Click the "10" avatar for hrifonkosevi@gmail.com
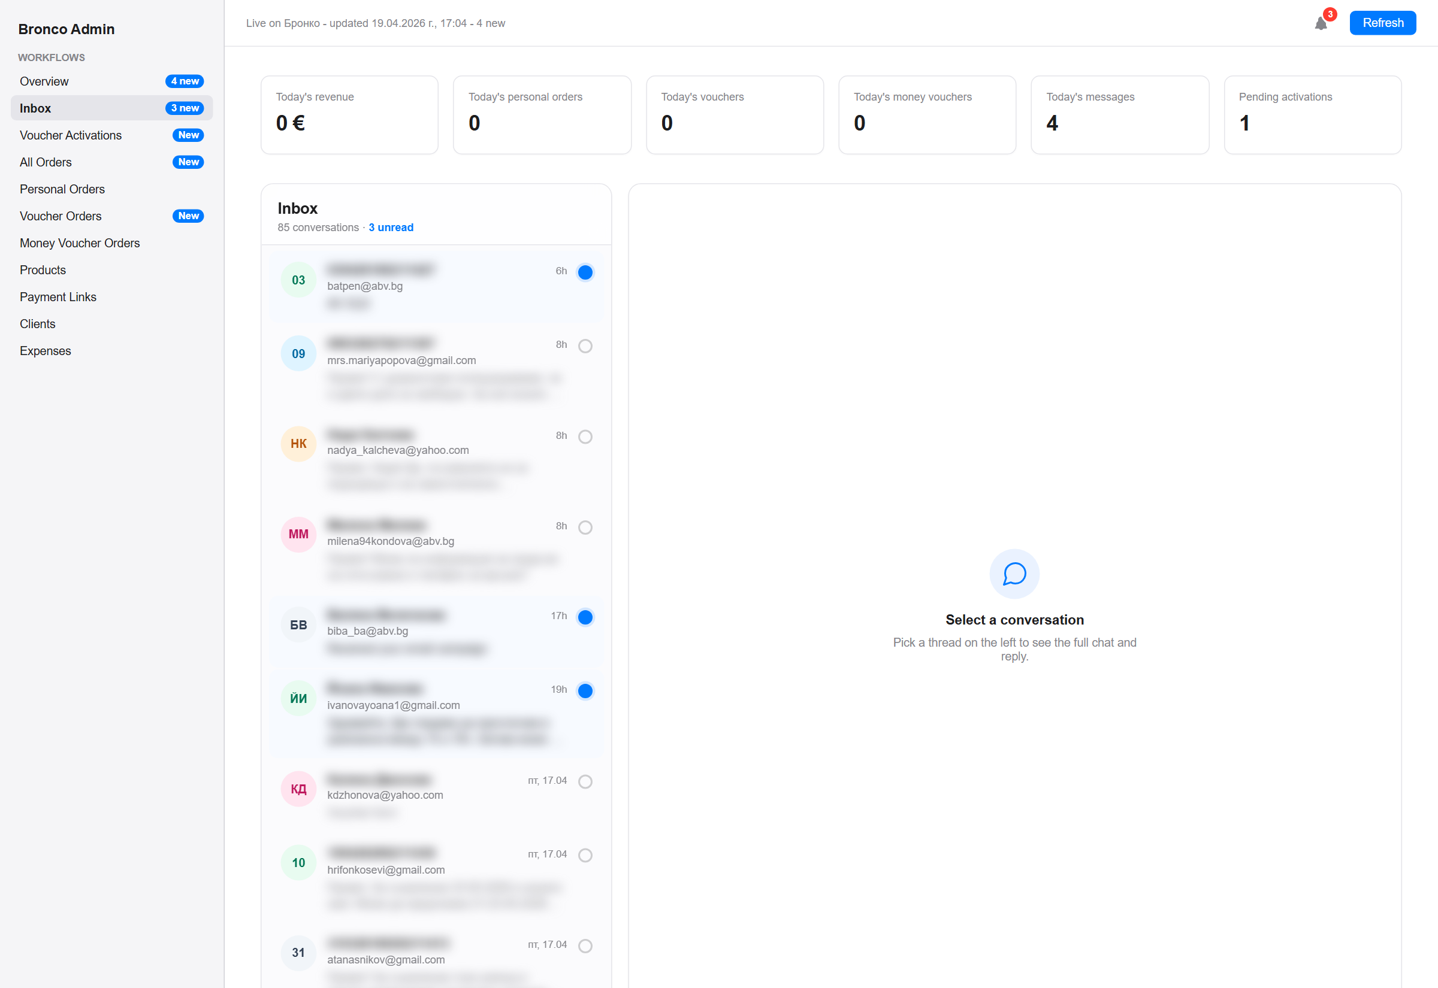 (298, 862)
